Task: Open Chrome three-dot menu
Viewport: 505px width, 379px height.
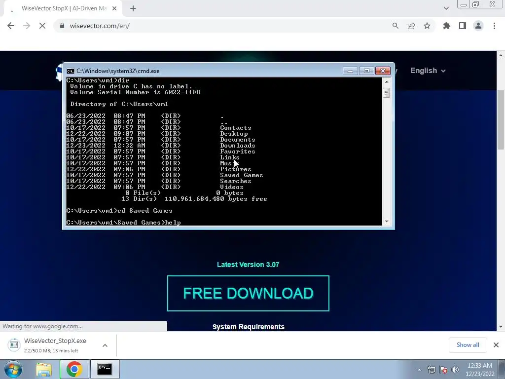Action: (x=494, y=26)
